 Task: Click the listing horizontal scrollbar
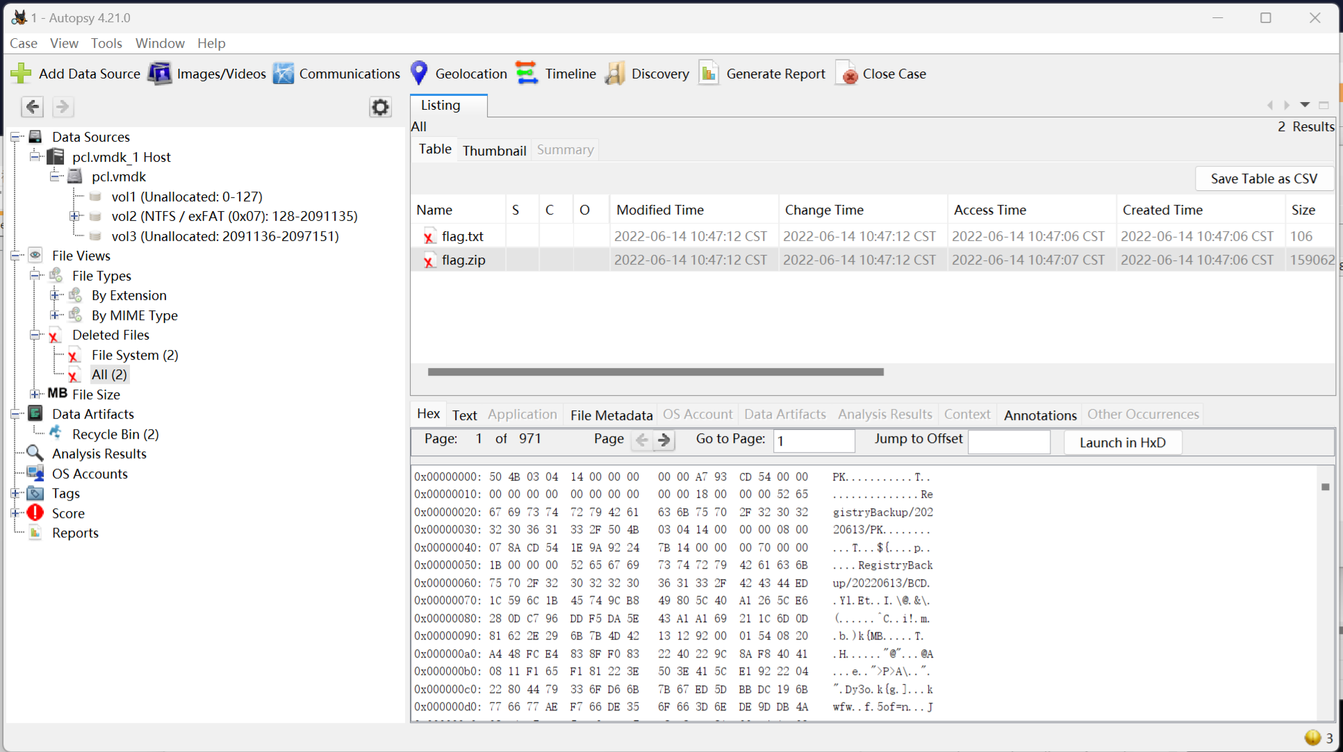pyautogui.click(x=655, y=372)
